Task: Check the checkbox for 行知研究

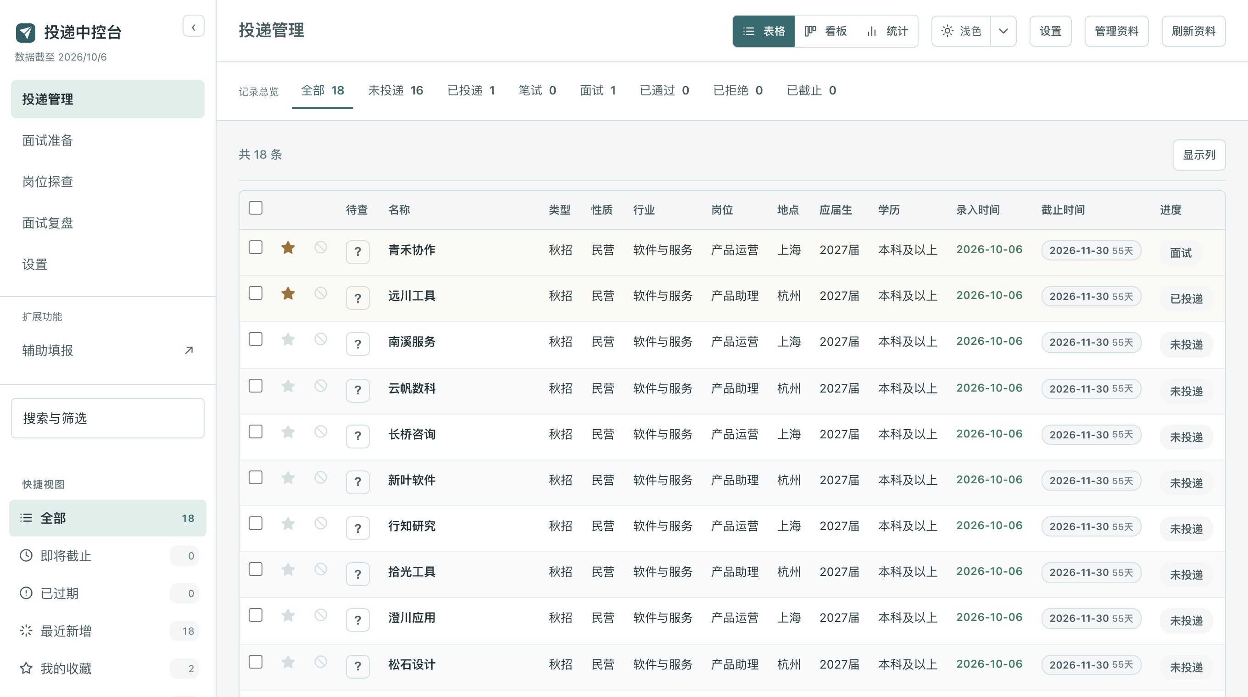Action: [x=255, y=524]
